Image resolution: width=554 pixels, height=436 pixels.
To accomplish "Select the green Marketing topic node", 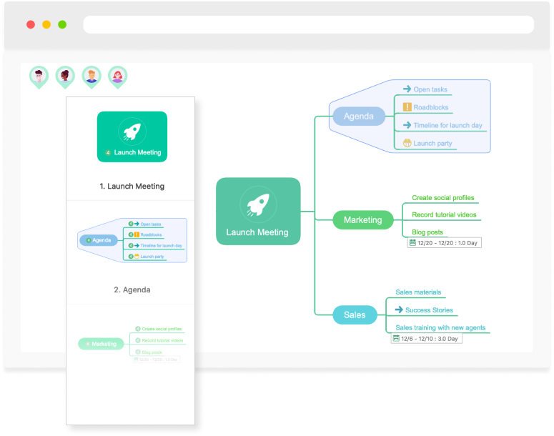I will point(362,220).
